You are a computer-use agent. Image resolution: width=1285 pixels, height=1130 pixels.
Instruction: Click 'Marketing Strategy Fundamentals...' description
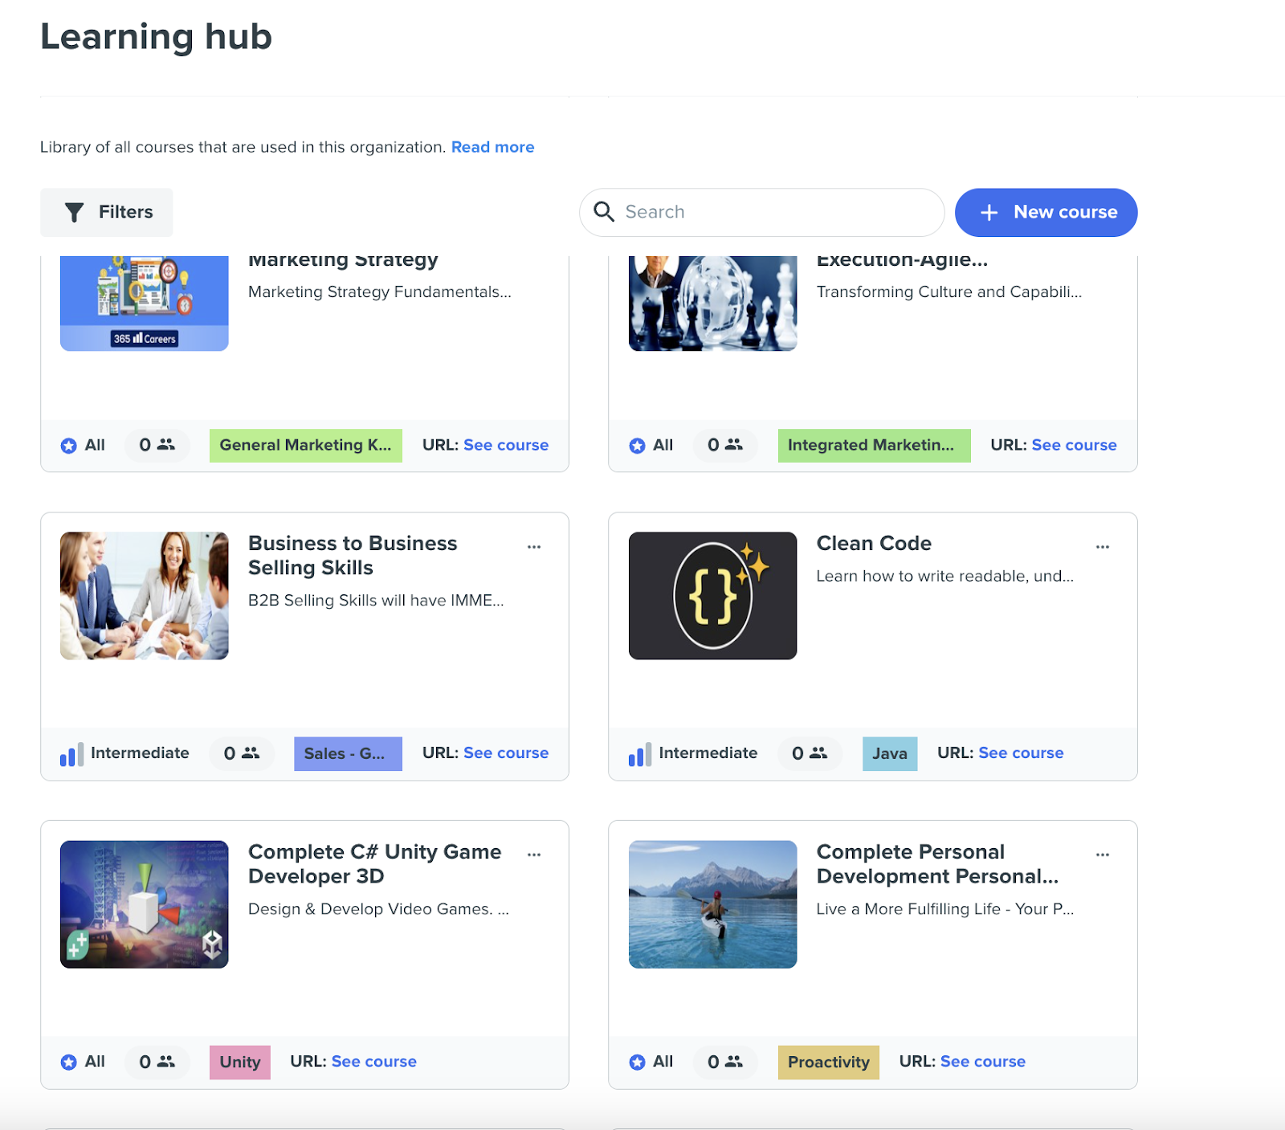(380, 292)
